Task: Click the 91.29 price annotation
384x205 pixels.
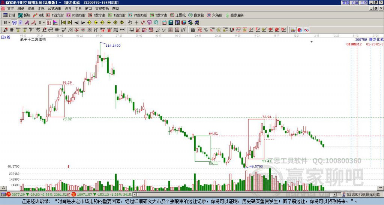Action: (67, 83)
